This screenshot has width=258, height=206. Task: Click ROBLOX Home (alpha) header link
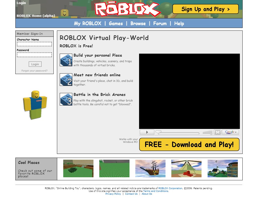click(36, 16)
